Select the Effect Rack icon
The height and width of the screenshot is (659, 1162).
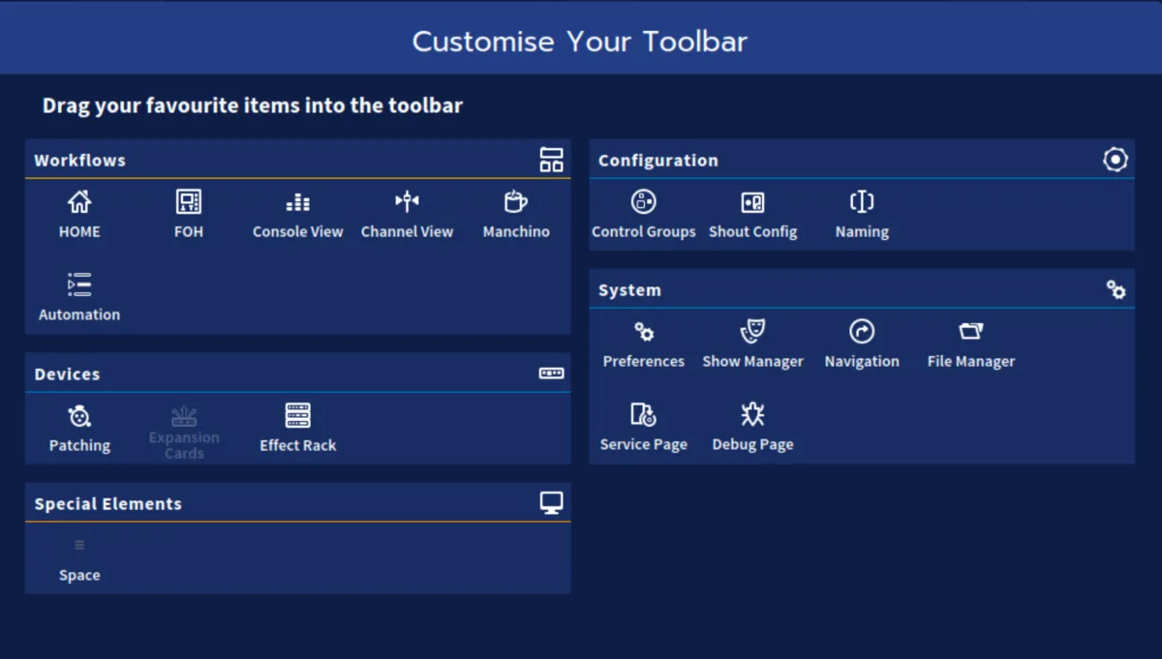click(x=298, y=415)
